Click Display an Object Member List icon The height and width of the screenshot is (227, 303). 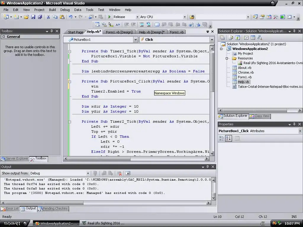97,25
